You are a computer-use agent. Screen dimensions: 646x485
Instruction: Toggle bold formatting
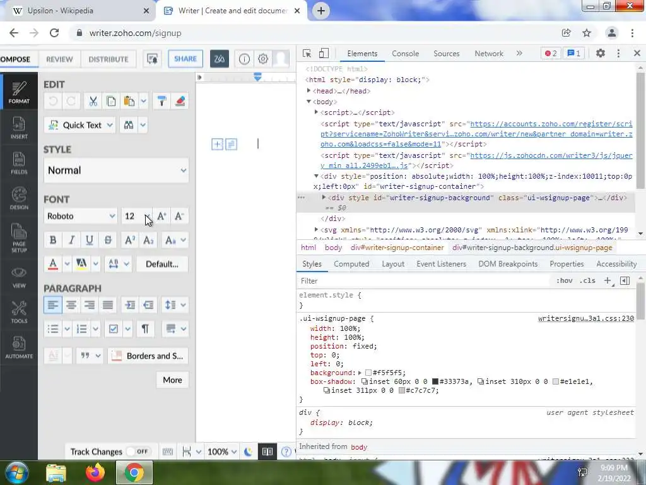click(53, 240)
